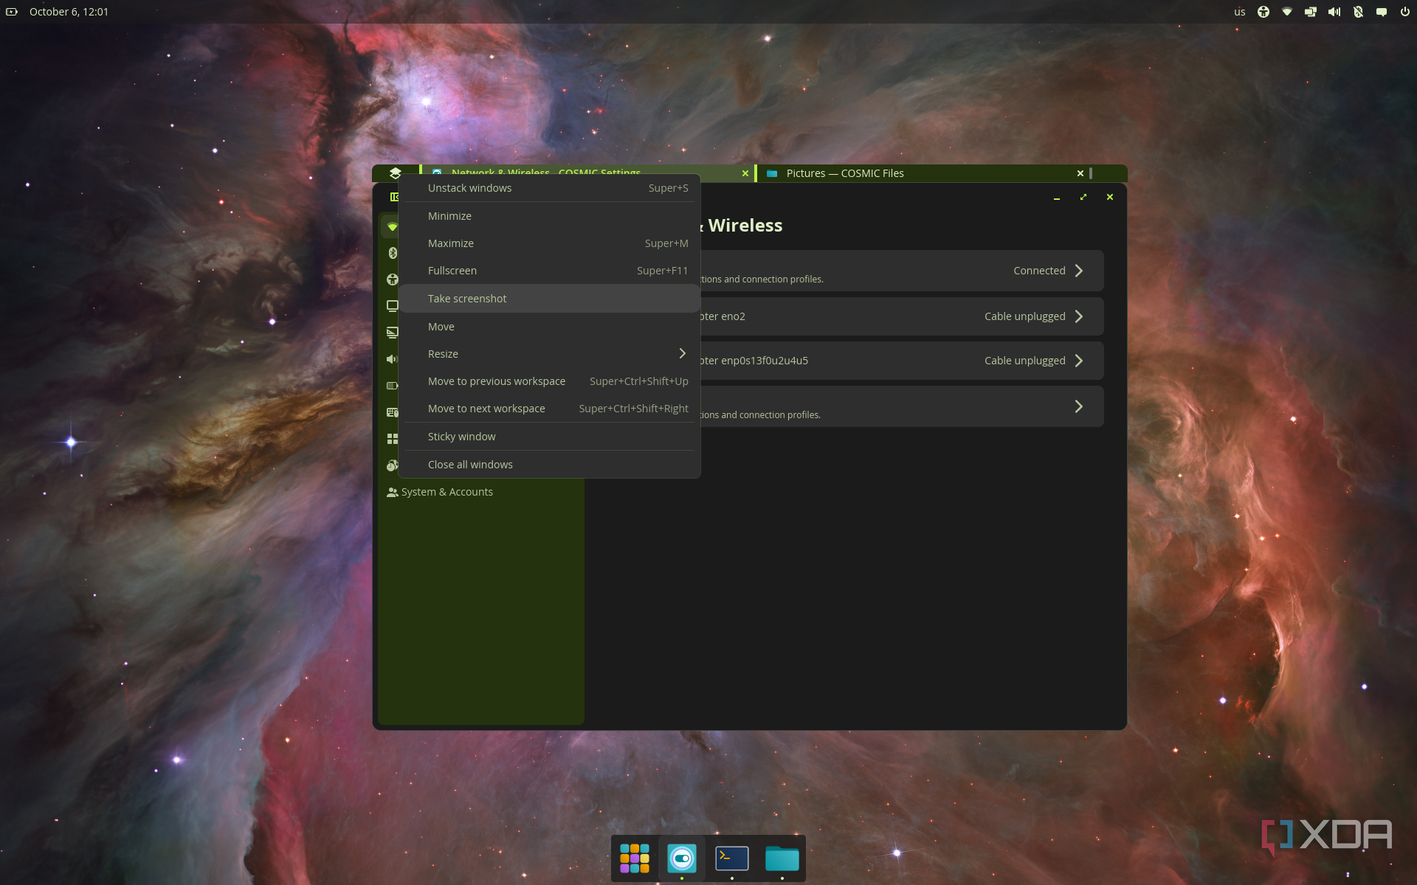
Task: Choose Fullscreen from the context menu
Action: point(549,271)
